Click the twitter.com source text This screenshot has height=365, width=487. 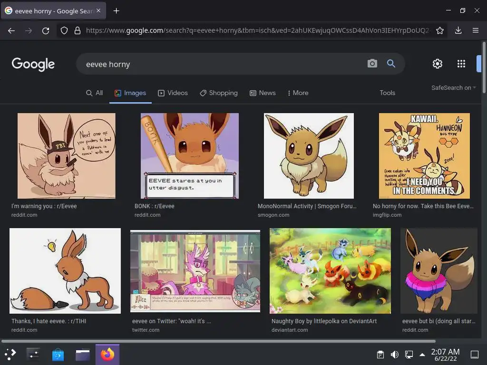(146, 330)
